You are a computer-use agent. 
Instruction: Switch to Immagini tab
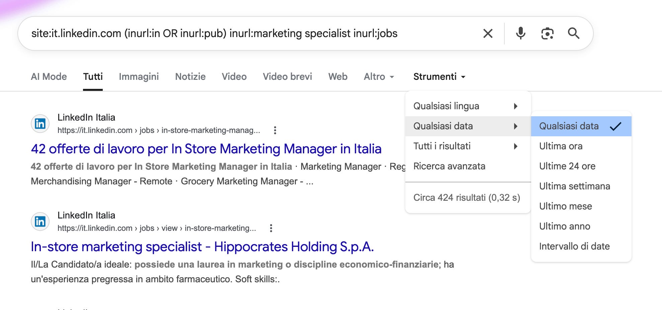tap(139, 76)
